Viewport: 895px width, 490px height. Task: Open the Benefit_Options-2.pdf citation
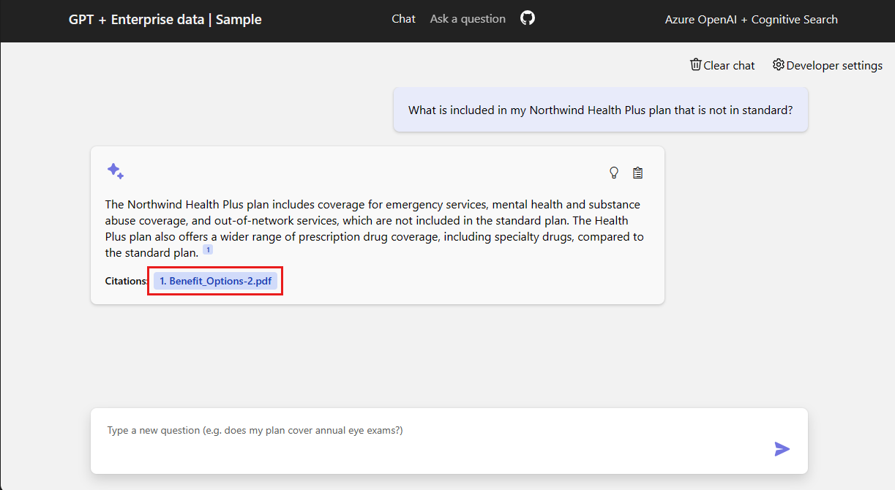pos(215,281)
